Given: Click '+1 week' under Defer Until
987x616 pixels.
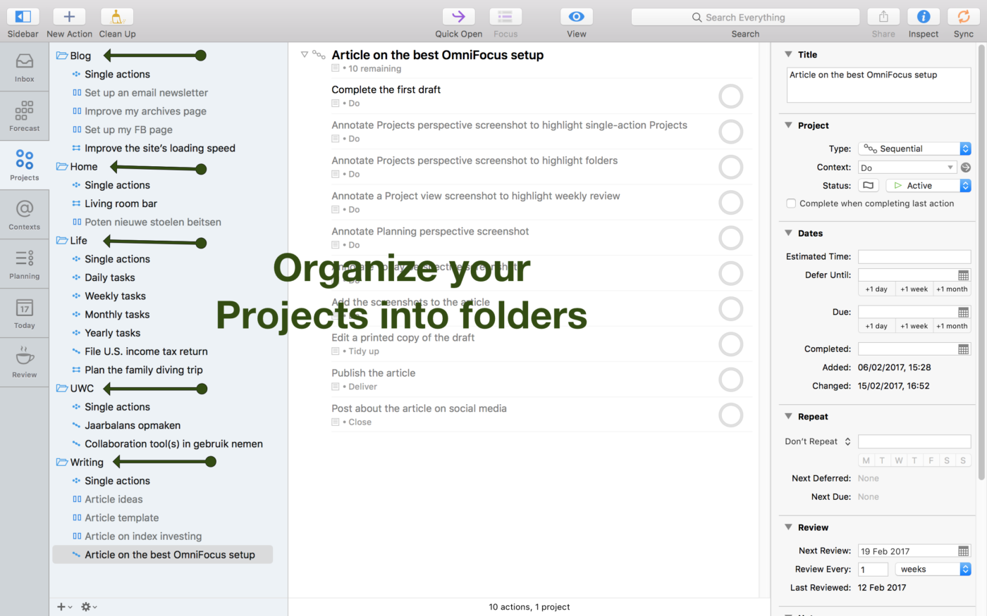Looking at the screenshot, I should click(x=914, y=289).
